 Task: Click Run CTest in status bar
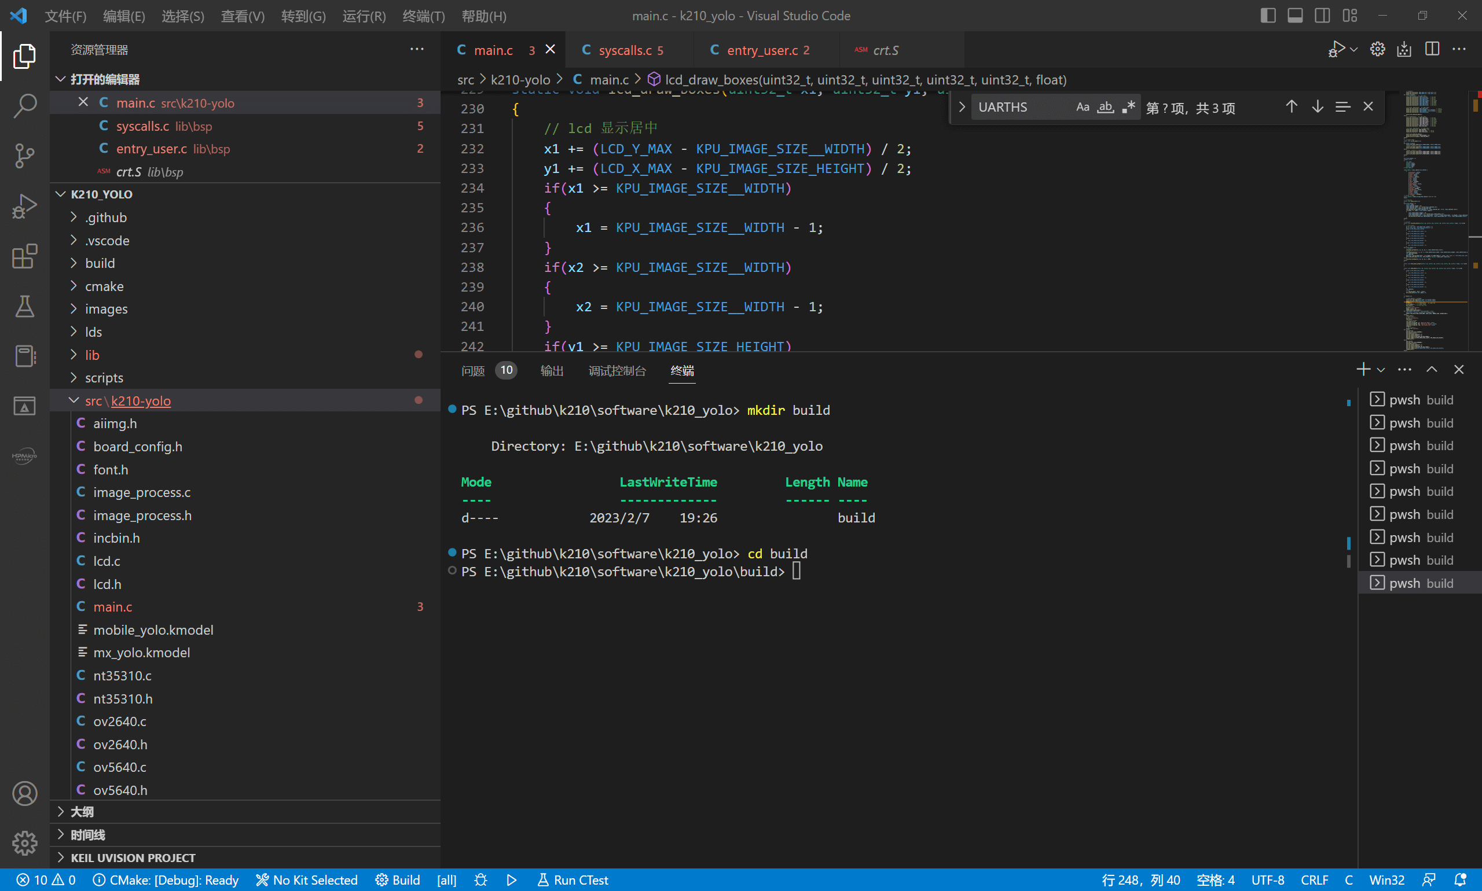coord(573,879)
